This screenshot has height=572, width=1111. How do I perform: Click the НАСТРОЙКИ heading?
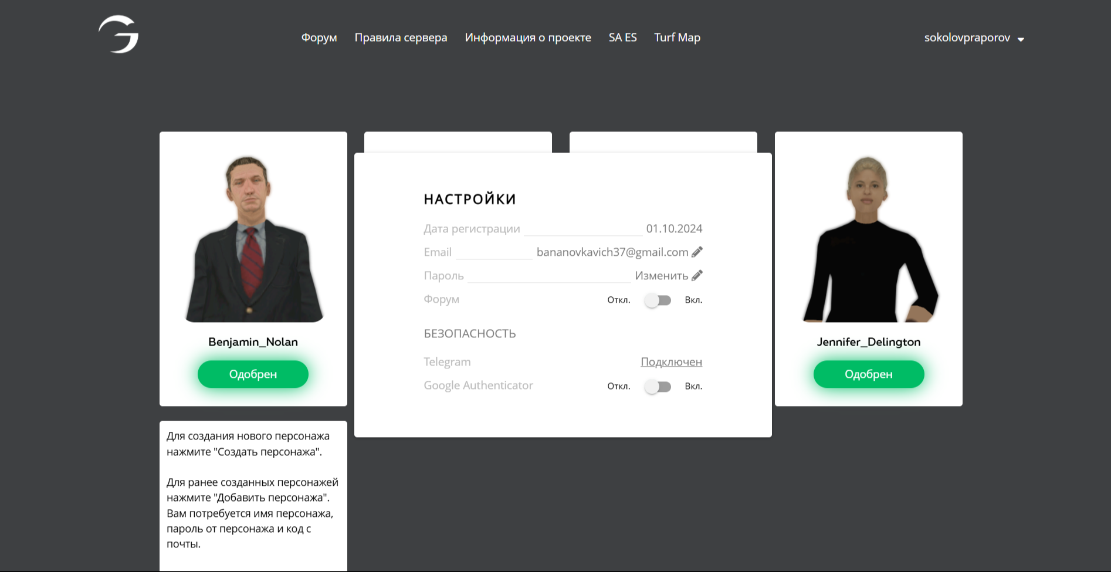[x=470, y=199]
